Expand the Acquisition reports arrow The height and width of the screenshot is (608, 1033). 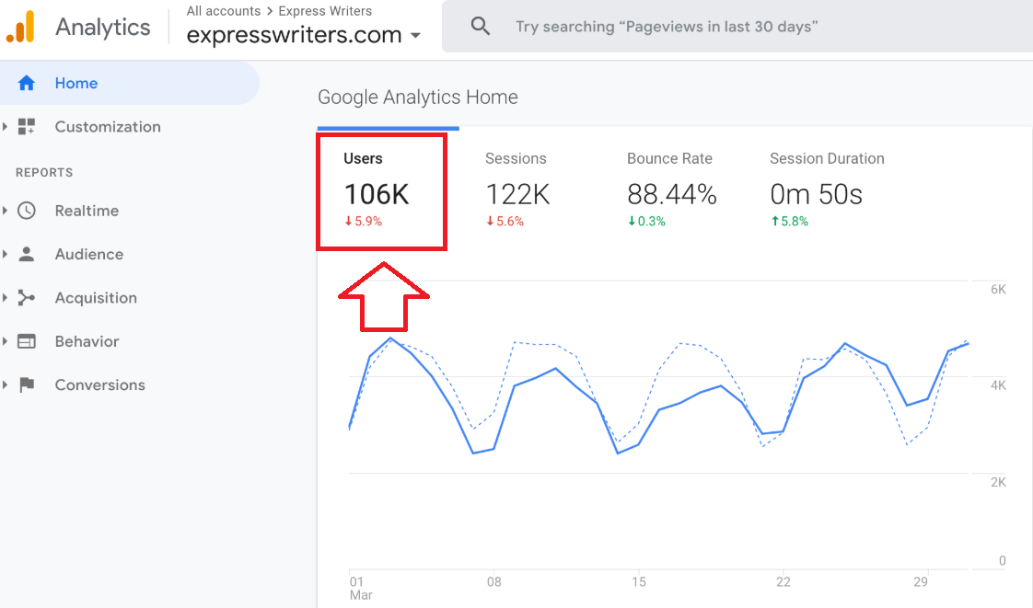[6, 297]
